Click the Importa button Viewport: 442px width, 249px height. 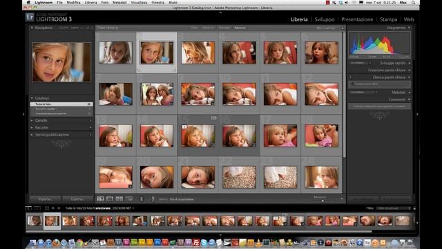pos(45,199)
